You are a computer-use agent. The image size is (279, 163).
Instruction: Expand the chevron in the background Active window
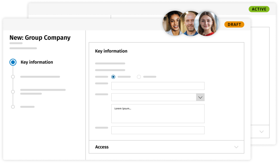[x=261, y=132]
